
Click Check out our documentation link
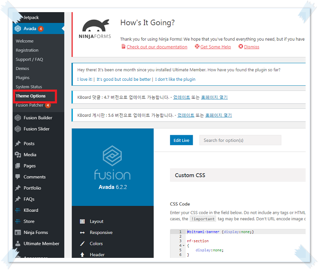click(157, 47)
